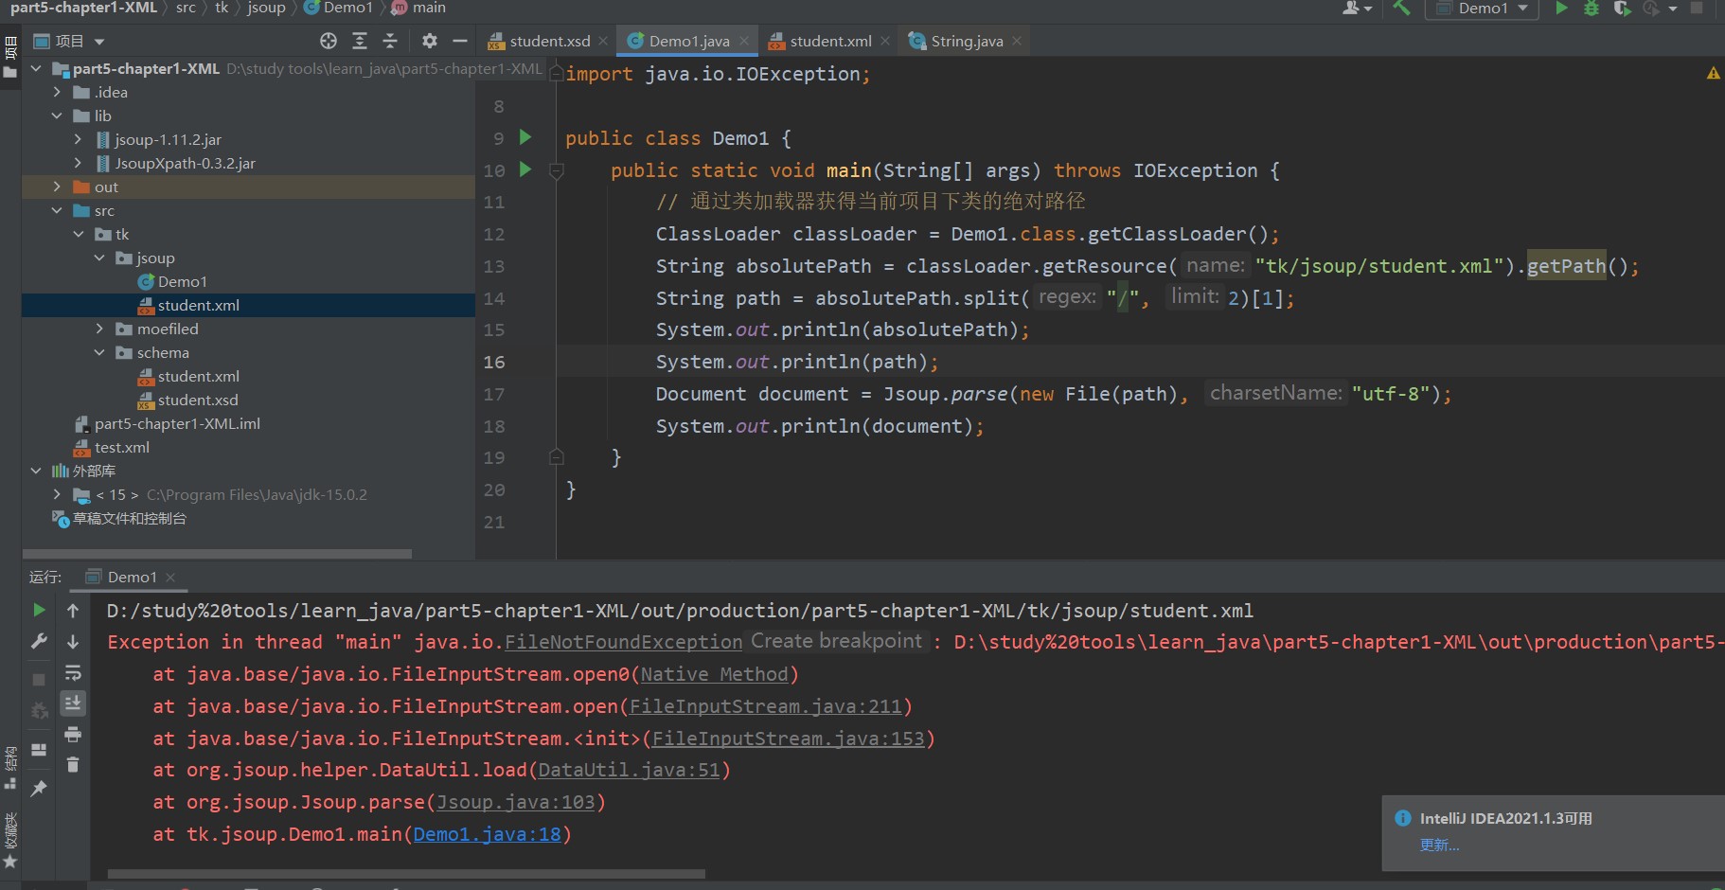The height and width of the screenshot is (890, 1725).
Task: Open DataUtil.java:51 stack trace link
Action: (630, 770)
